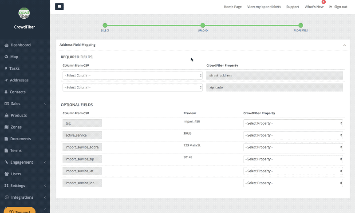Click the Map globe icon
Viewport: 355px width, 213px height.
pyautogui.click(x=6, y=57)
